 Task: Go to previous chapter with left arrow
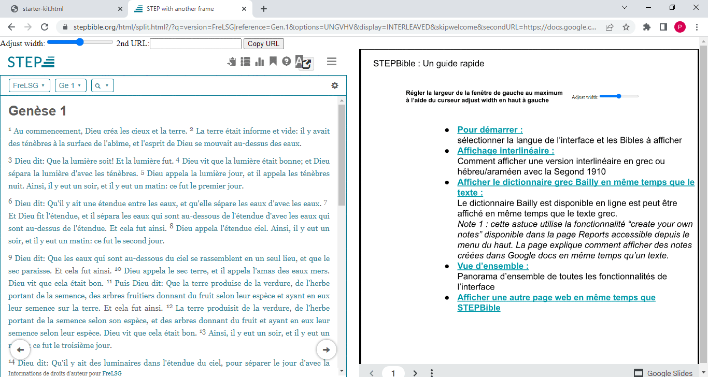(x=21, y=350)
